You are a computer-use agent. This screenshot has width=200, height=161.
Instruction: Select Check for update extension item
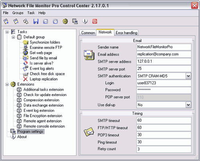tap(45, 95)
